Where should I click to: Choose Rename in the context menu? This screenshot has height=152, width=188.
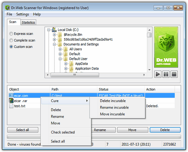pyautogui.click(x=57, y=116)
